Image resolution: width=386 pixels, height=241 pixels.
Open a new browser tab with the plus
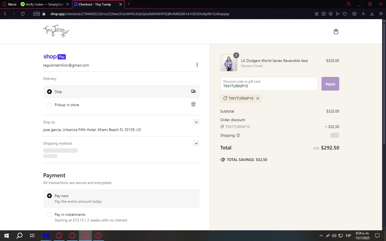129,4
